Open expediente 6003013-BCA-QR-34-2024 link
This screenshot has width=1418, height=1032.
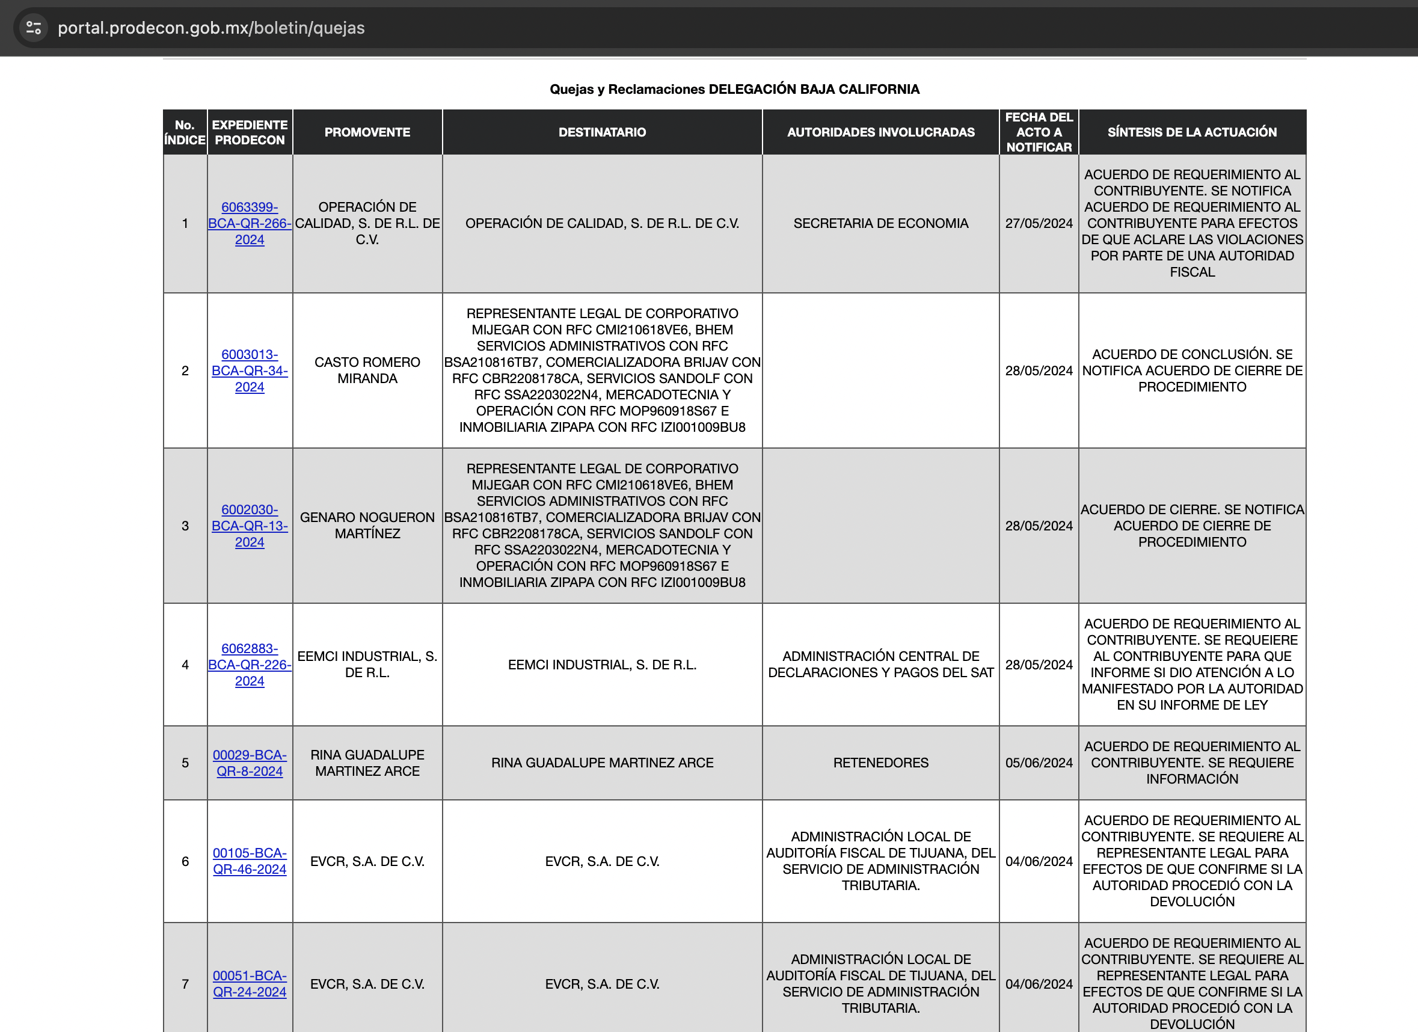[x=250, y=370]
